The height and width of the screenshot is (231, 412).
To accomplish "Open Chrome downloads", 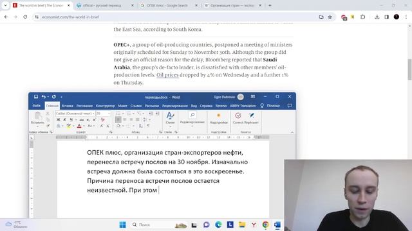I will tap(377, 17).
